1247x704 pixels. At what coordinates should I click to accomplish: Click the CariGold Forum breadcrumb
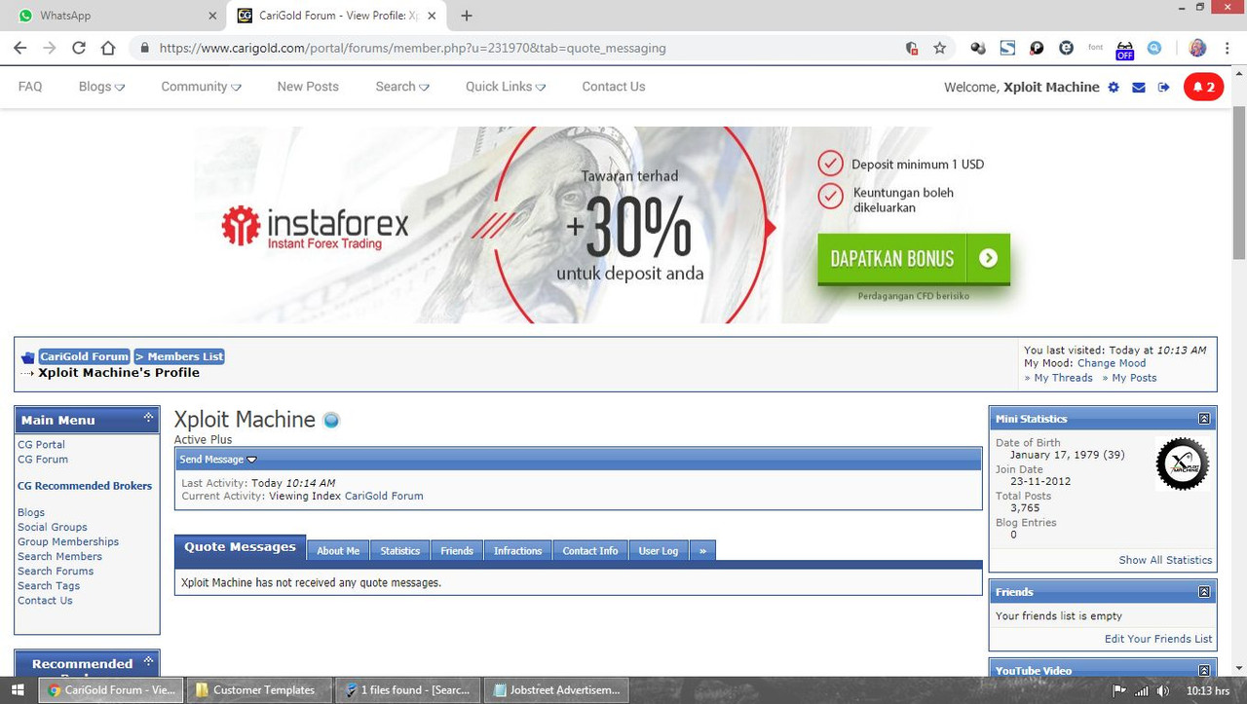tap(84, 356)
